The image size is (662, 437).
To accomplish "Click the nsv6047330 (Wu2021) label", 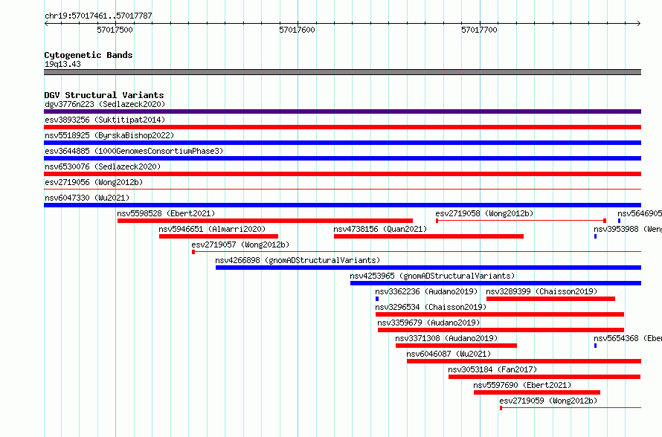I will tap(87, 198).
